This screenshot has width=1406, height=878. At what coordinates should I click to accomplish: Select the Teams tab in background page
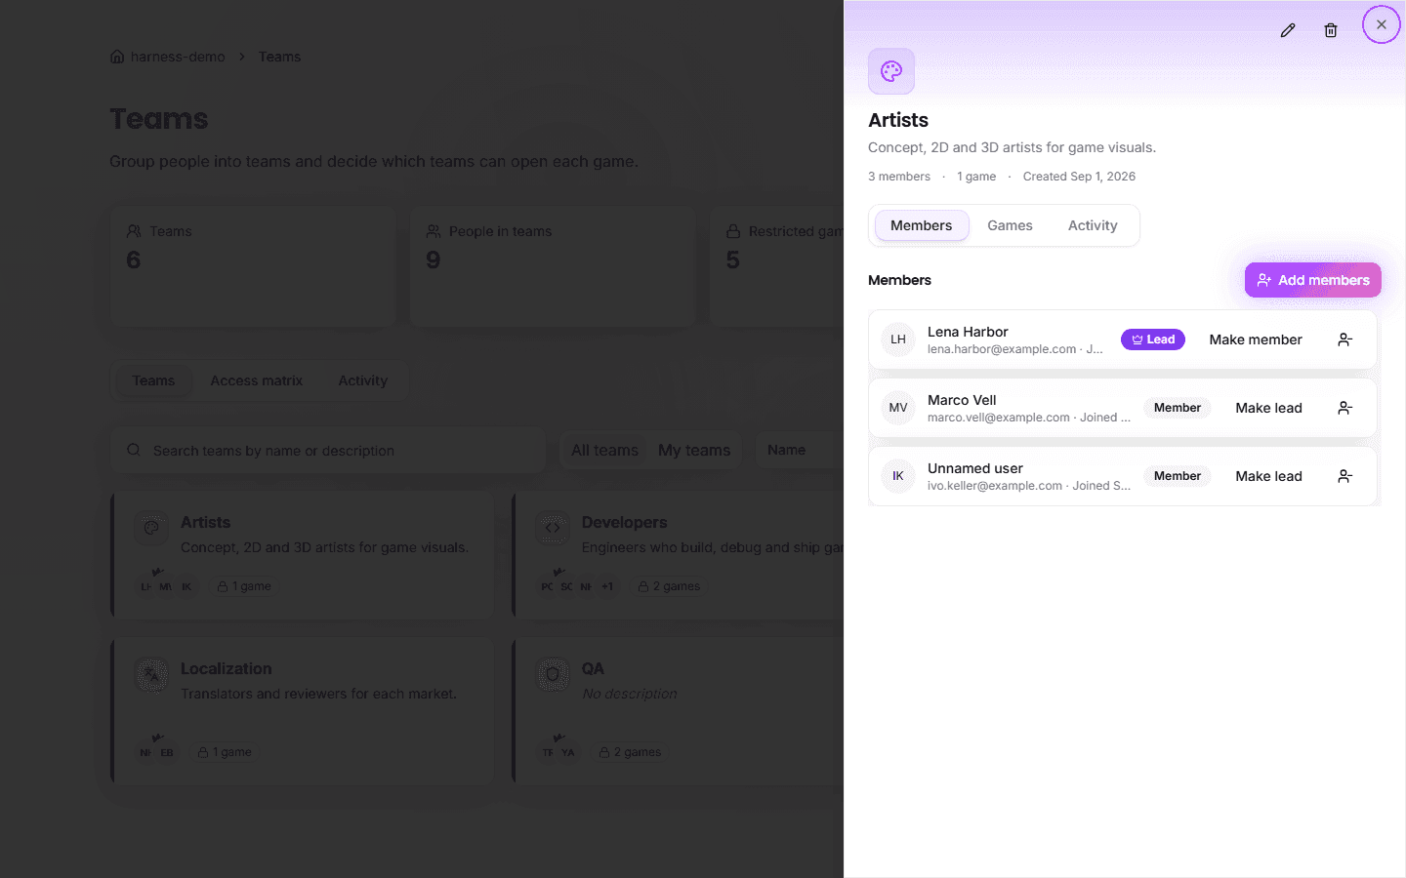[x=153, y=380]
